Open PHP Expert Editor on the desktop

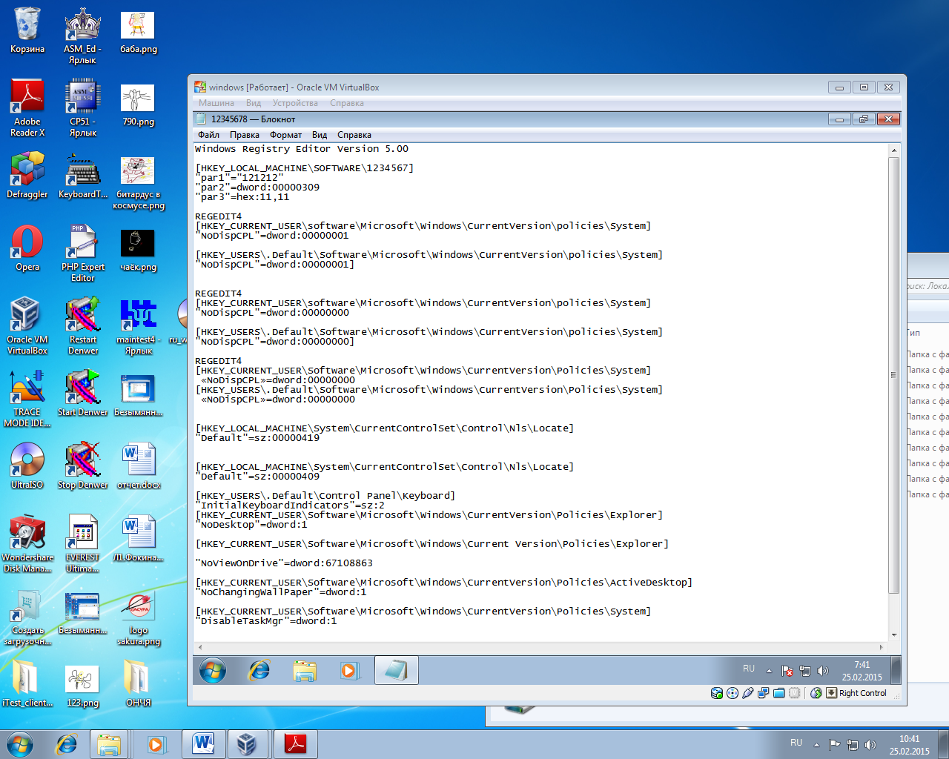82,253
